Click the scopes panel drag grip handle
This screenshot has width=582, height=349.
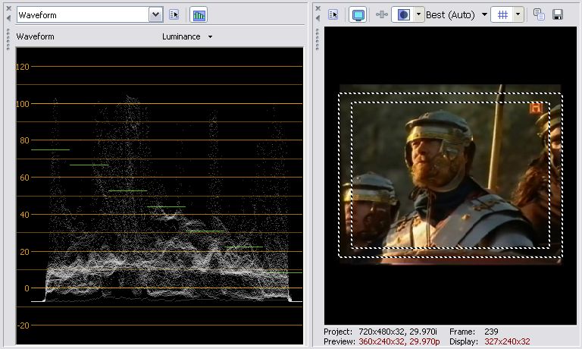click(8, 39)
